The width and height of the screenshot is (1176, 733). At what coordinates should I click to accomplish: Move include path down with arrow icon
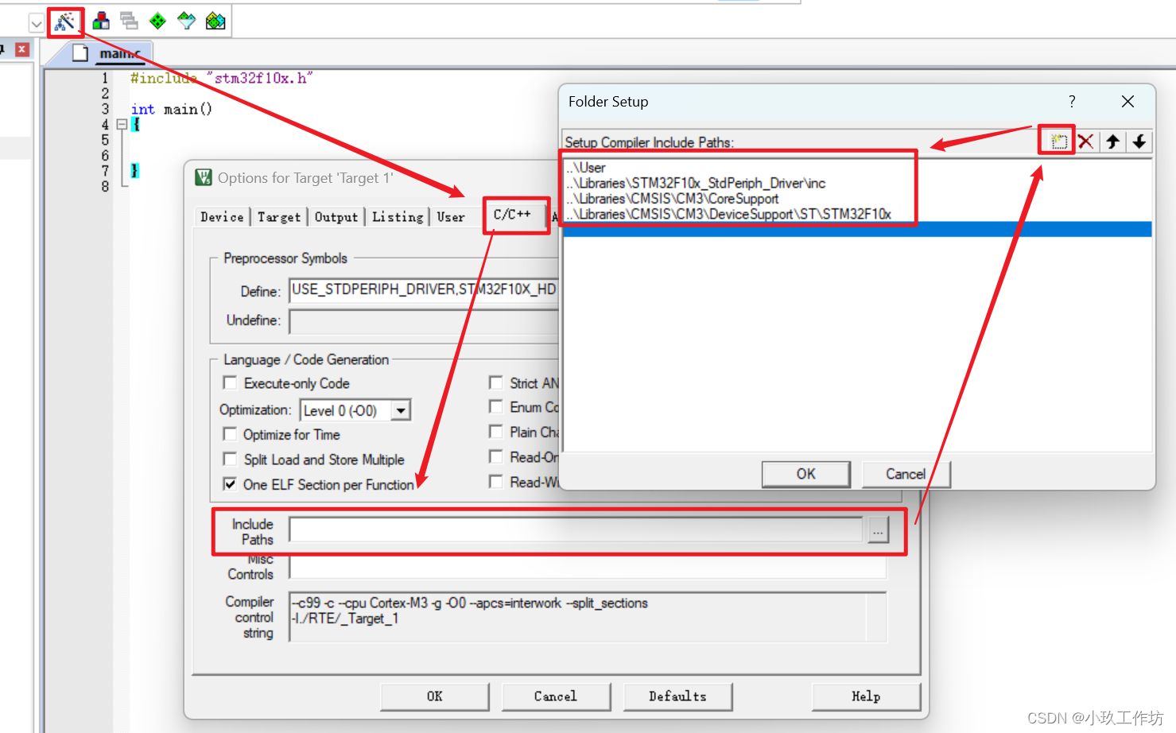point(1139,142)
